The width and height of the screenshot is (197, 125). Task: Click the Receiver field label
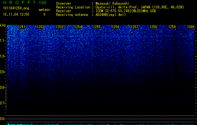pos(64,11)
